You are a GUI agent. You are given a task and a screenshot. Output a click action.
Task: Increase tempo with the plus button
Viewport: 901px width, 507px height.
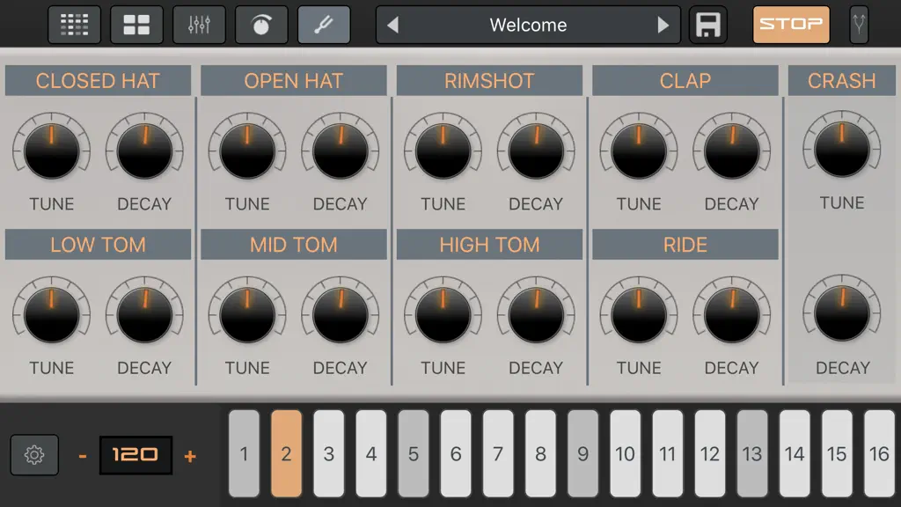click(190, 456)
